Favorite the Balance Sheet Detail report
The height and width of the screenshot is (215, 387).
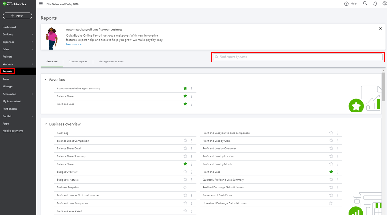tap(185, 148)
